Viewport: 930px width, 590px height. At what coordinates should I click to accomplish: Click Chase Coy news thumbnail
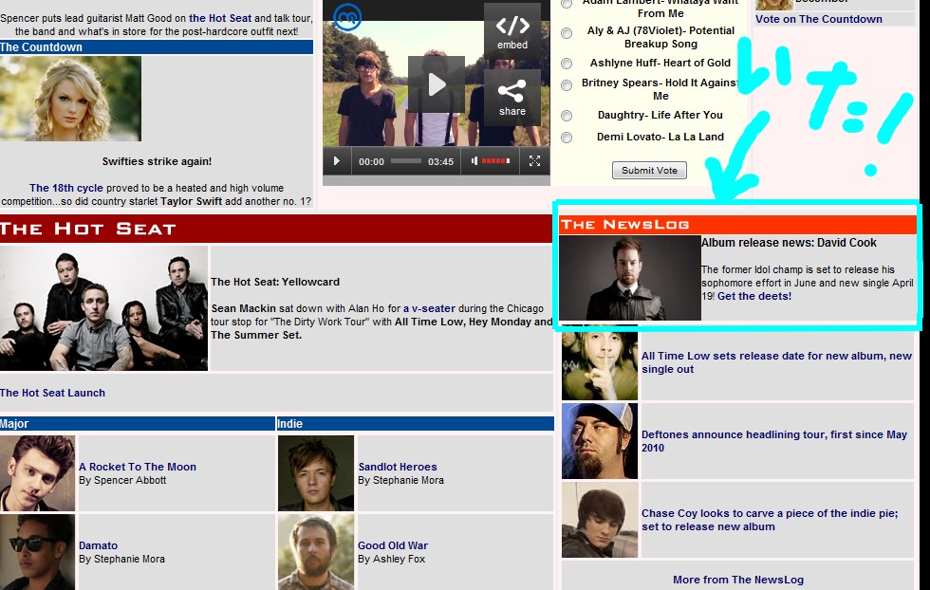600,520
